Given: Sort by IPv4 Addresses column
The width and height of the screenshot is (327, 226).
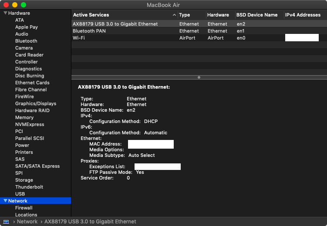Looking at the screenshot, I should pos(303,15).
